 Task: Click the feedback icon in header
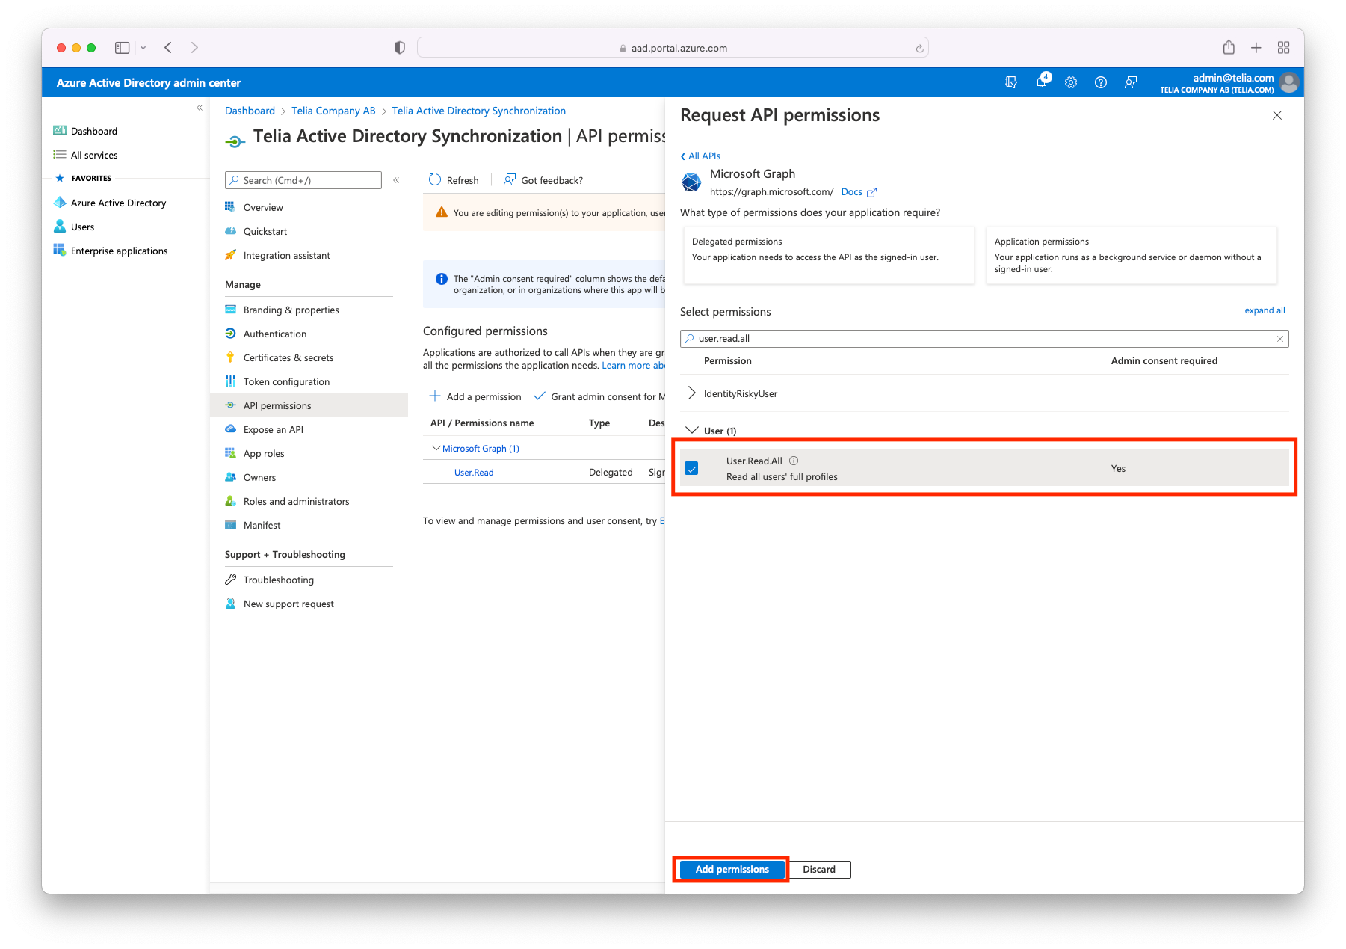1131,82
